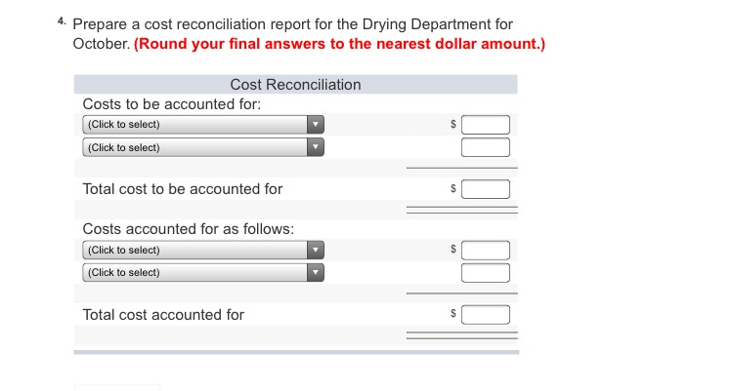This screenshot has width=733, height=391.
Task: Click the "Costs to be accounted for:" heading
Action: click(x=172, y=103)
